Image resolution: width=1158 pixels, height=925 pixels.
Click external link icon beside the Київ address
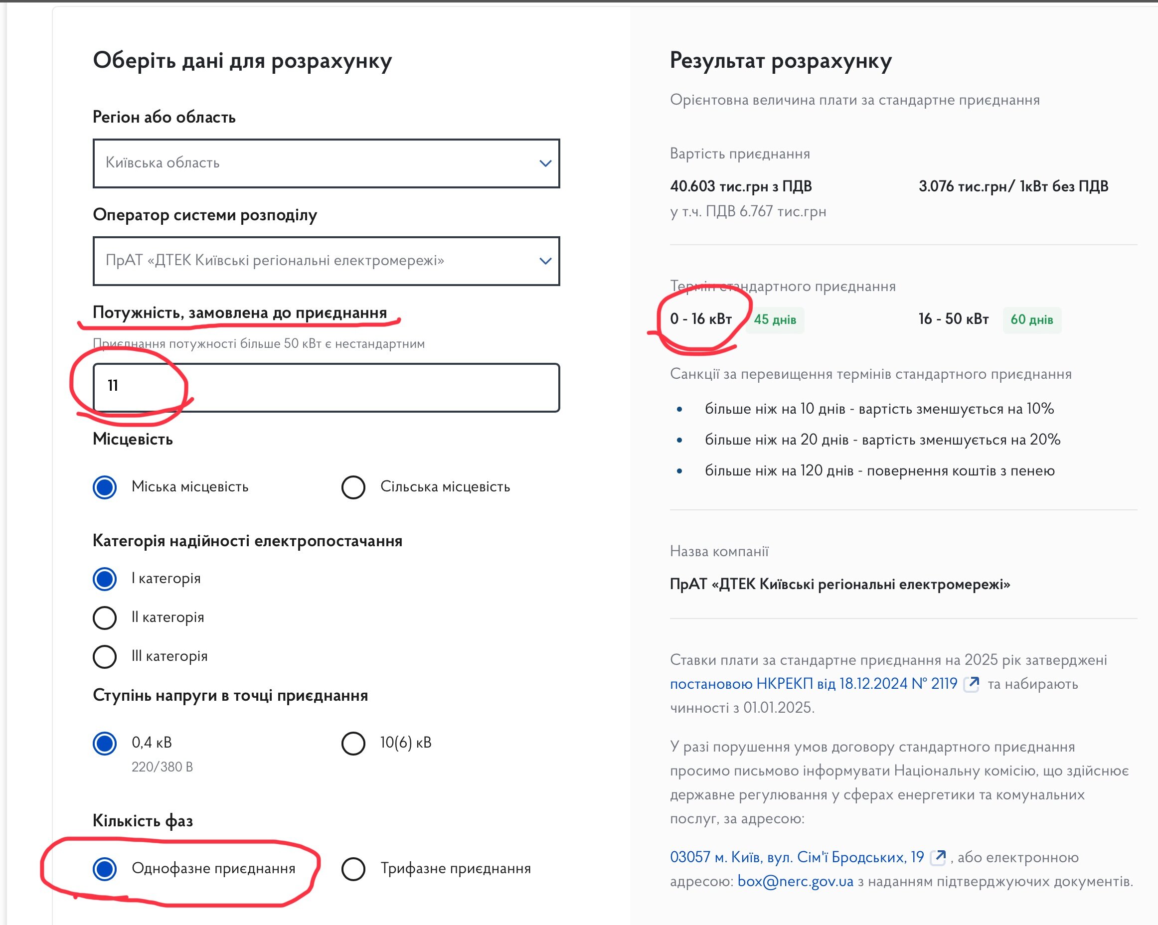pyautogui.click(x=938, y=857)
